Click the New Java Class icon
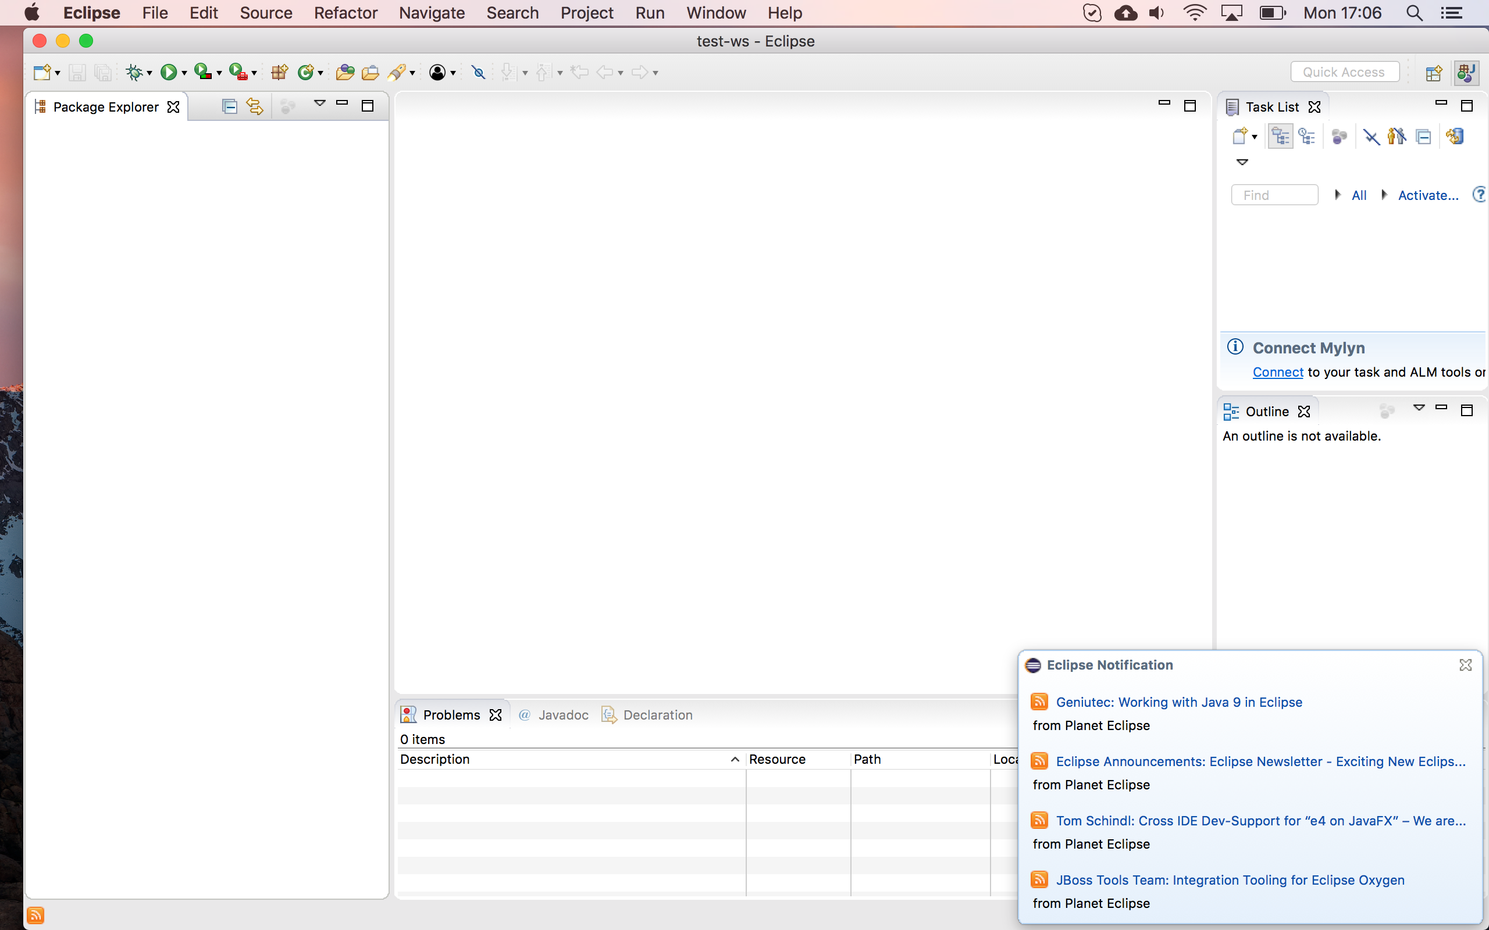Viewport: 1489px width, 930px height. tap(306, 73)
